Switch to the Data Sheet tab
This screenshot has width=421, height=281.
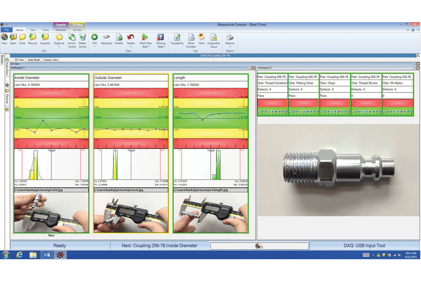(x=34, y=60)
